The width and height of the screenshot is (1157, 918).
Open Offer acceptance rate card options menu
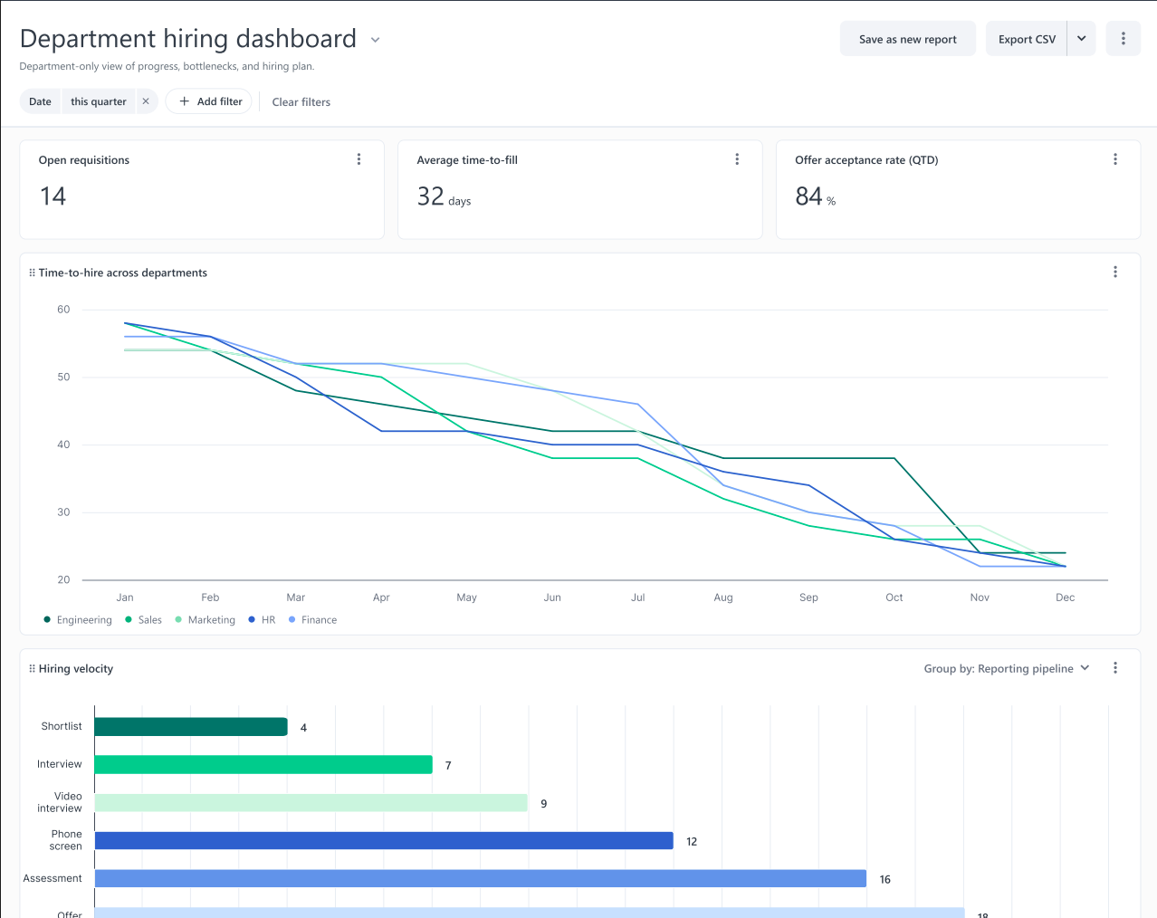[x=1114, y=159]
